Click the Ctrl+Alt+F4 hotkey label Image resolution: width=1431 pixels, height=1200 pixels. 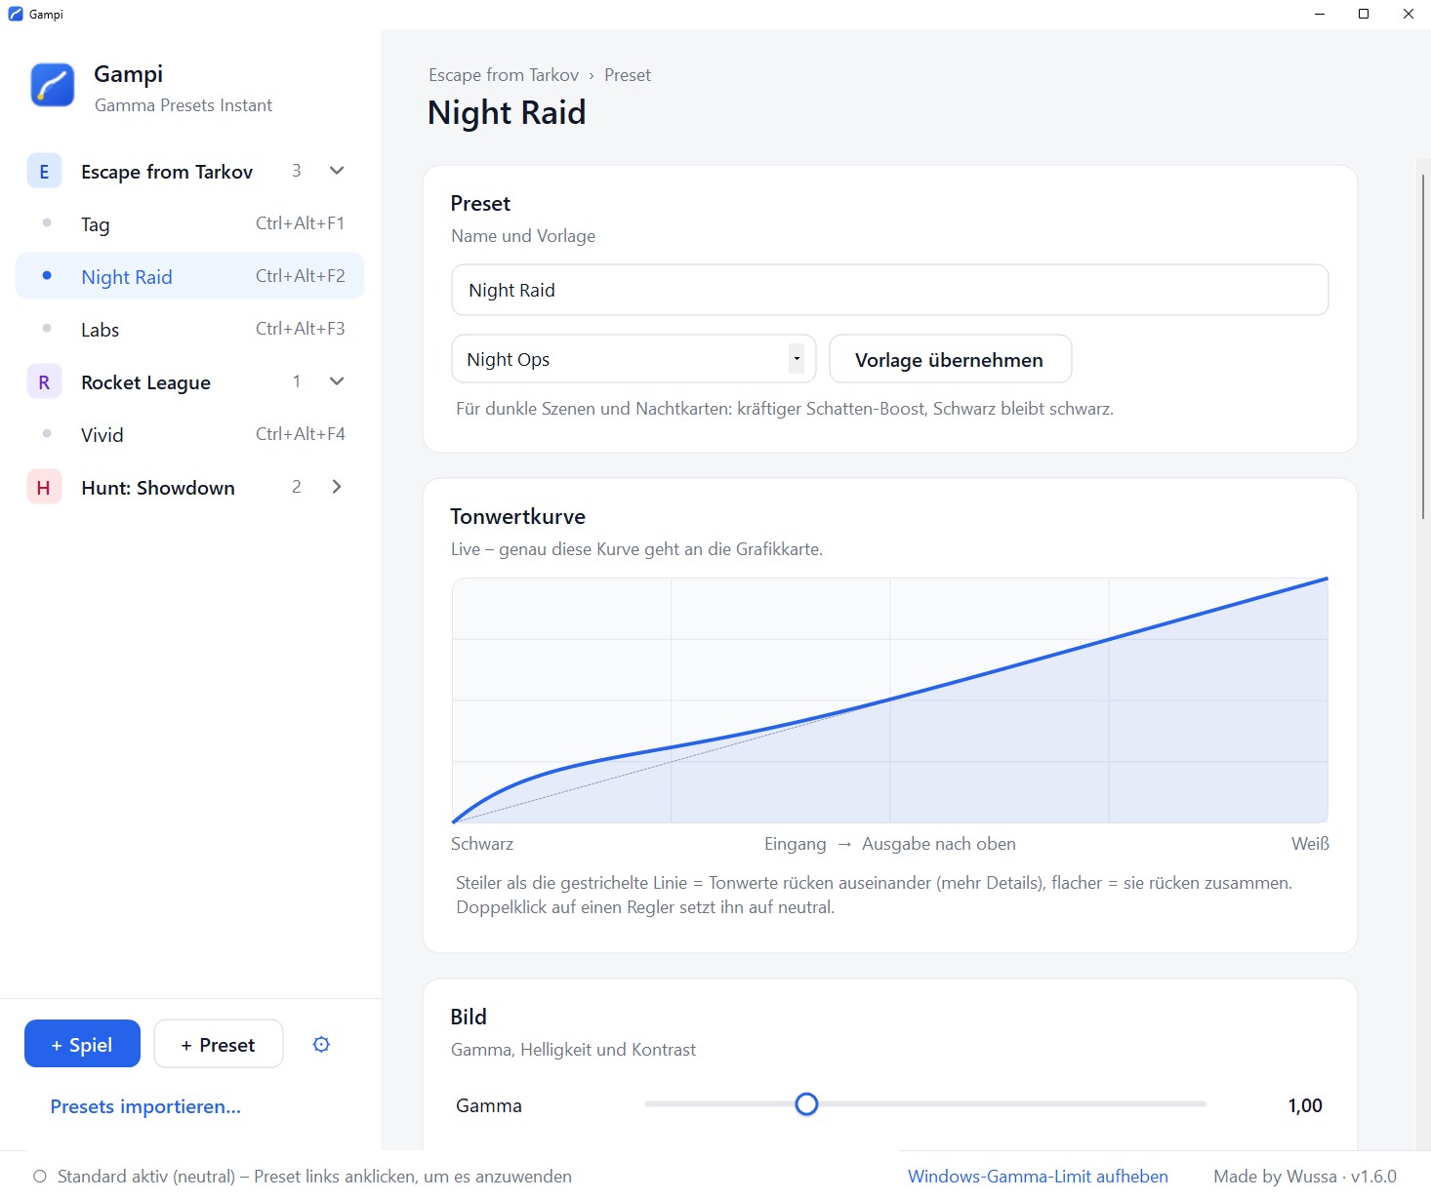(x=301, y=434)
